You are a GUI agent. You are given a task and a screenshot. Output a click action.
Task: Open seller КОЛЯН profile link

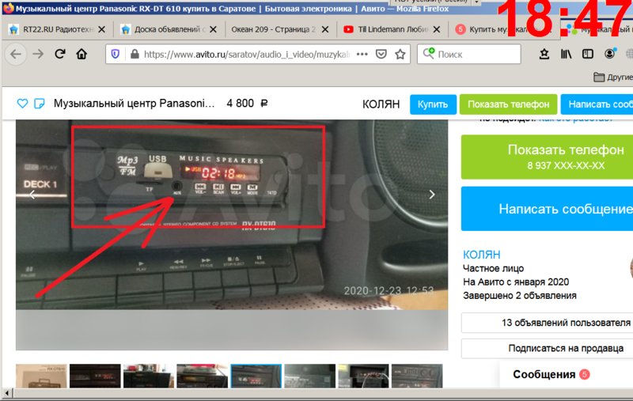tap(482, 255)
